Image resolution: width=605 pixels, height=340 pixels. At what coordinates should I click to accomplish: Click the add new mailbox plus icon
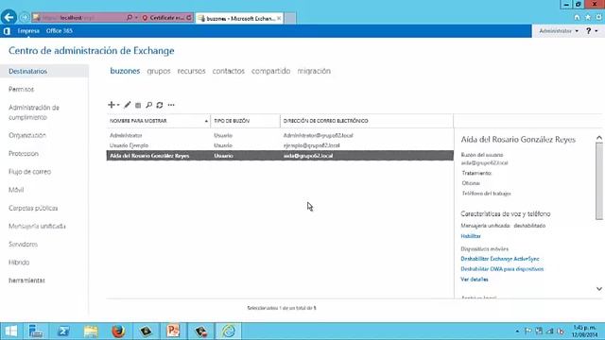(x=112, y=105)
